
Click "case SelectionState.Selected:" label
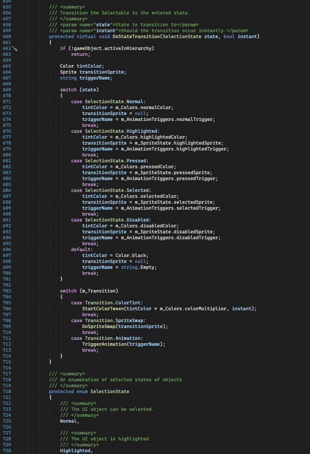111,190
